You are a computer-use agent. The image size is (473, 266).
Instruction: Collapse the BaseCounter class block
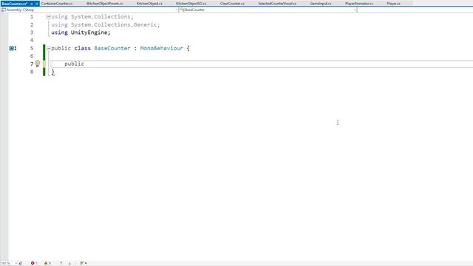pos(48,48)
